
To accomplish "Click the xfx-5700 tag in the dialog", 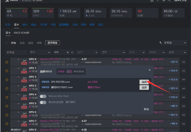I will click(93, 82).
